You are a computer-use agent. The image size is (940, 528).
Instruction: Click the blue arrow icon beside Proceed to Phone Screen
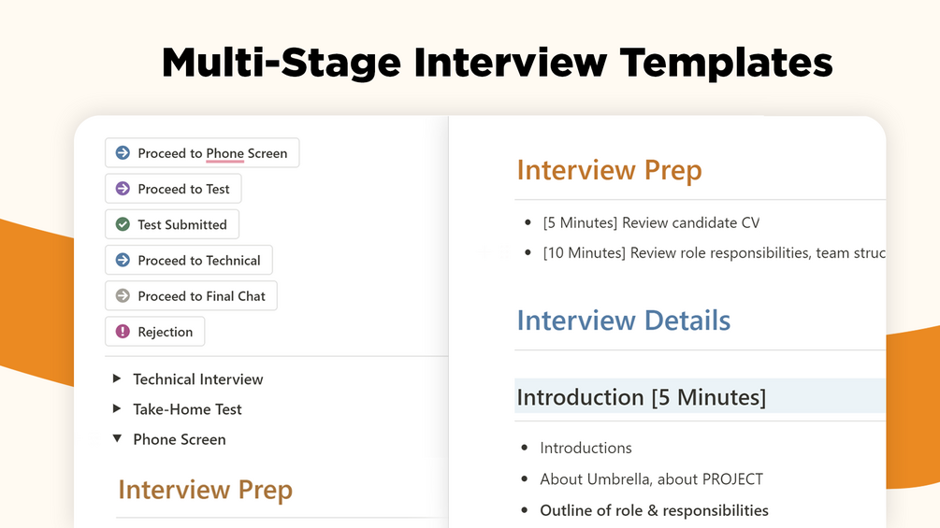tap(123, 153)
